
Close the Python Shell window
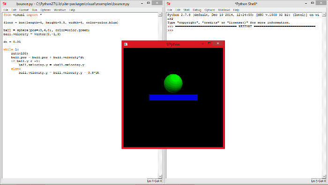321,3
